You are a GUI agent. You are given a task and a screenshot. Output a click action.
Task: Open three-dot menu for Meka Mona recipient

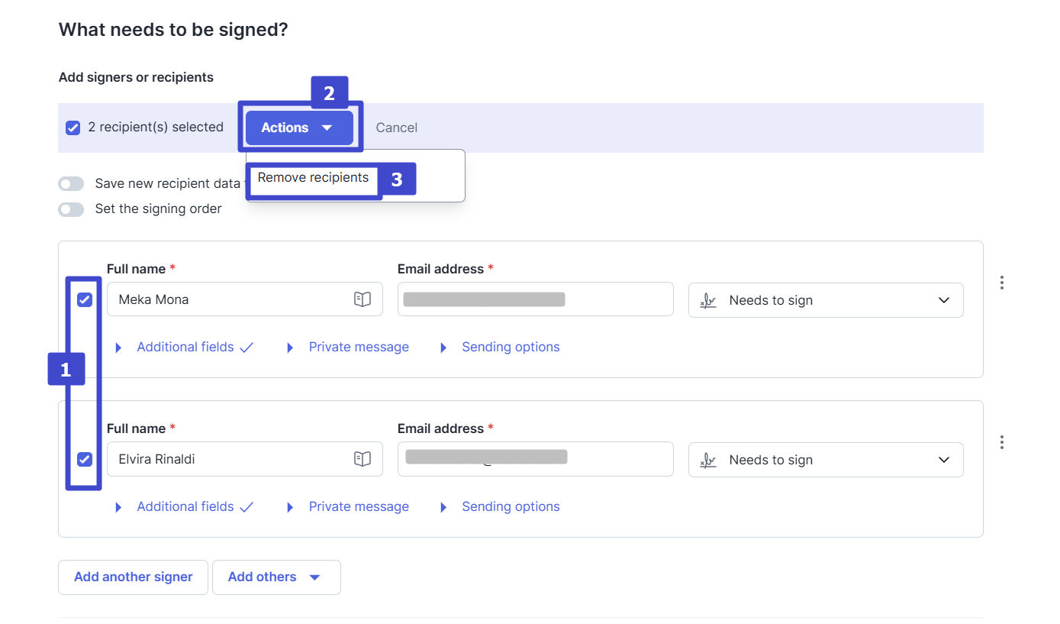tap(1001, 283)
